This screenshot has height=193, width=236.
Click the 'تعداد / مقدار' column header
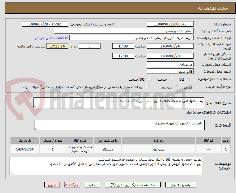point(53,141)
